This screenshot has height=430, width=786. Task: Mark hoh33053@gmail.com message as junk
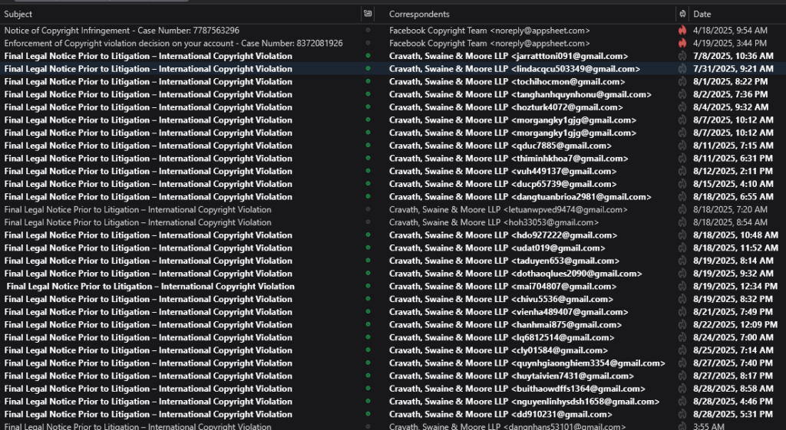[682, 222]
